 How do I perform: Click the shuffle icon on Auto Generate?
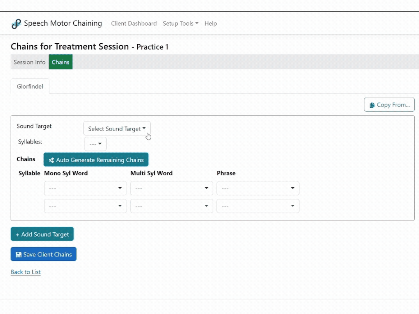coord(52,160)
